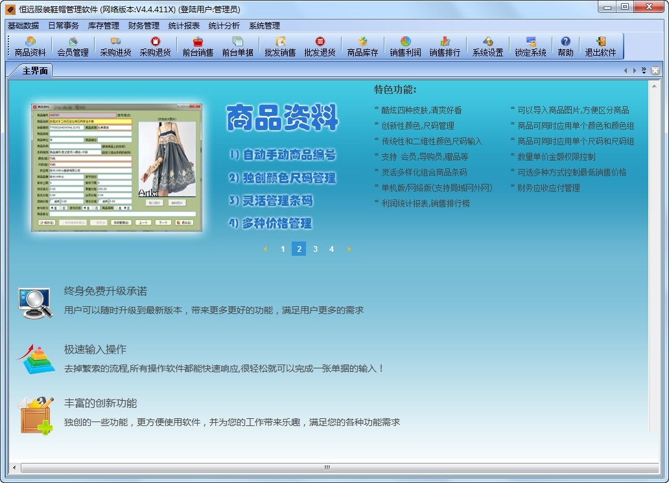The width and height of the screenshot is (669, 483).
Task: Open 系统管理 menu
Action: [264, 26]
